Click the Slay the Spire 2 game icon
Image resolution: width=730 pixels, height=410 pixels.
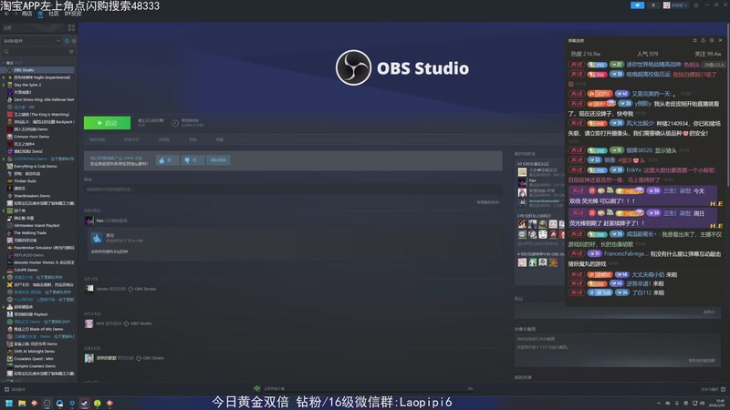click(x=10, y=85)
